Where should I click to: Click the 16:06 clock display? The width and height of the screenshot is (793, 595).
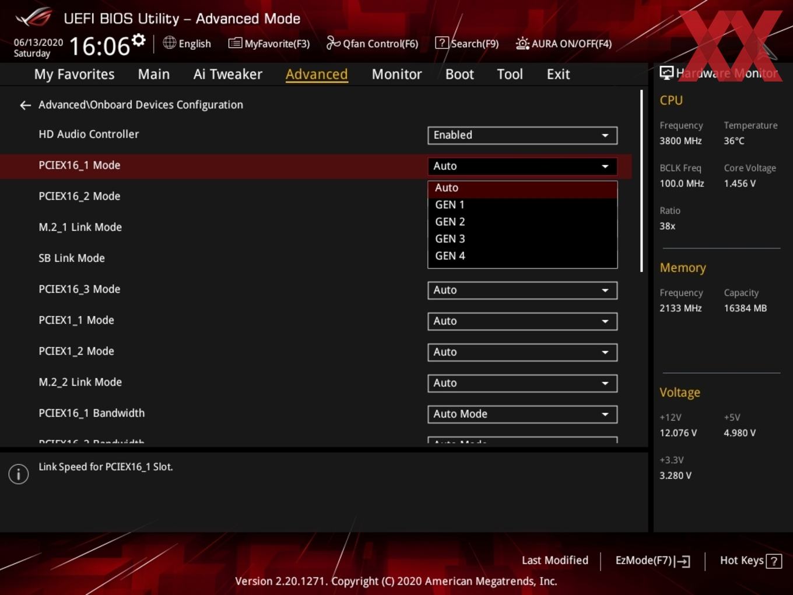tap(100, 46)
